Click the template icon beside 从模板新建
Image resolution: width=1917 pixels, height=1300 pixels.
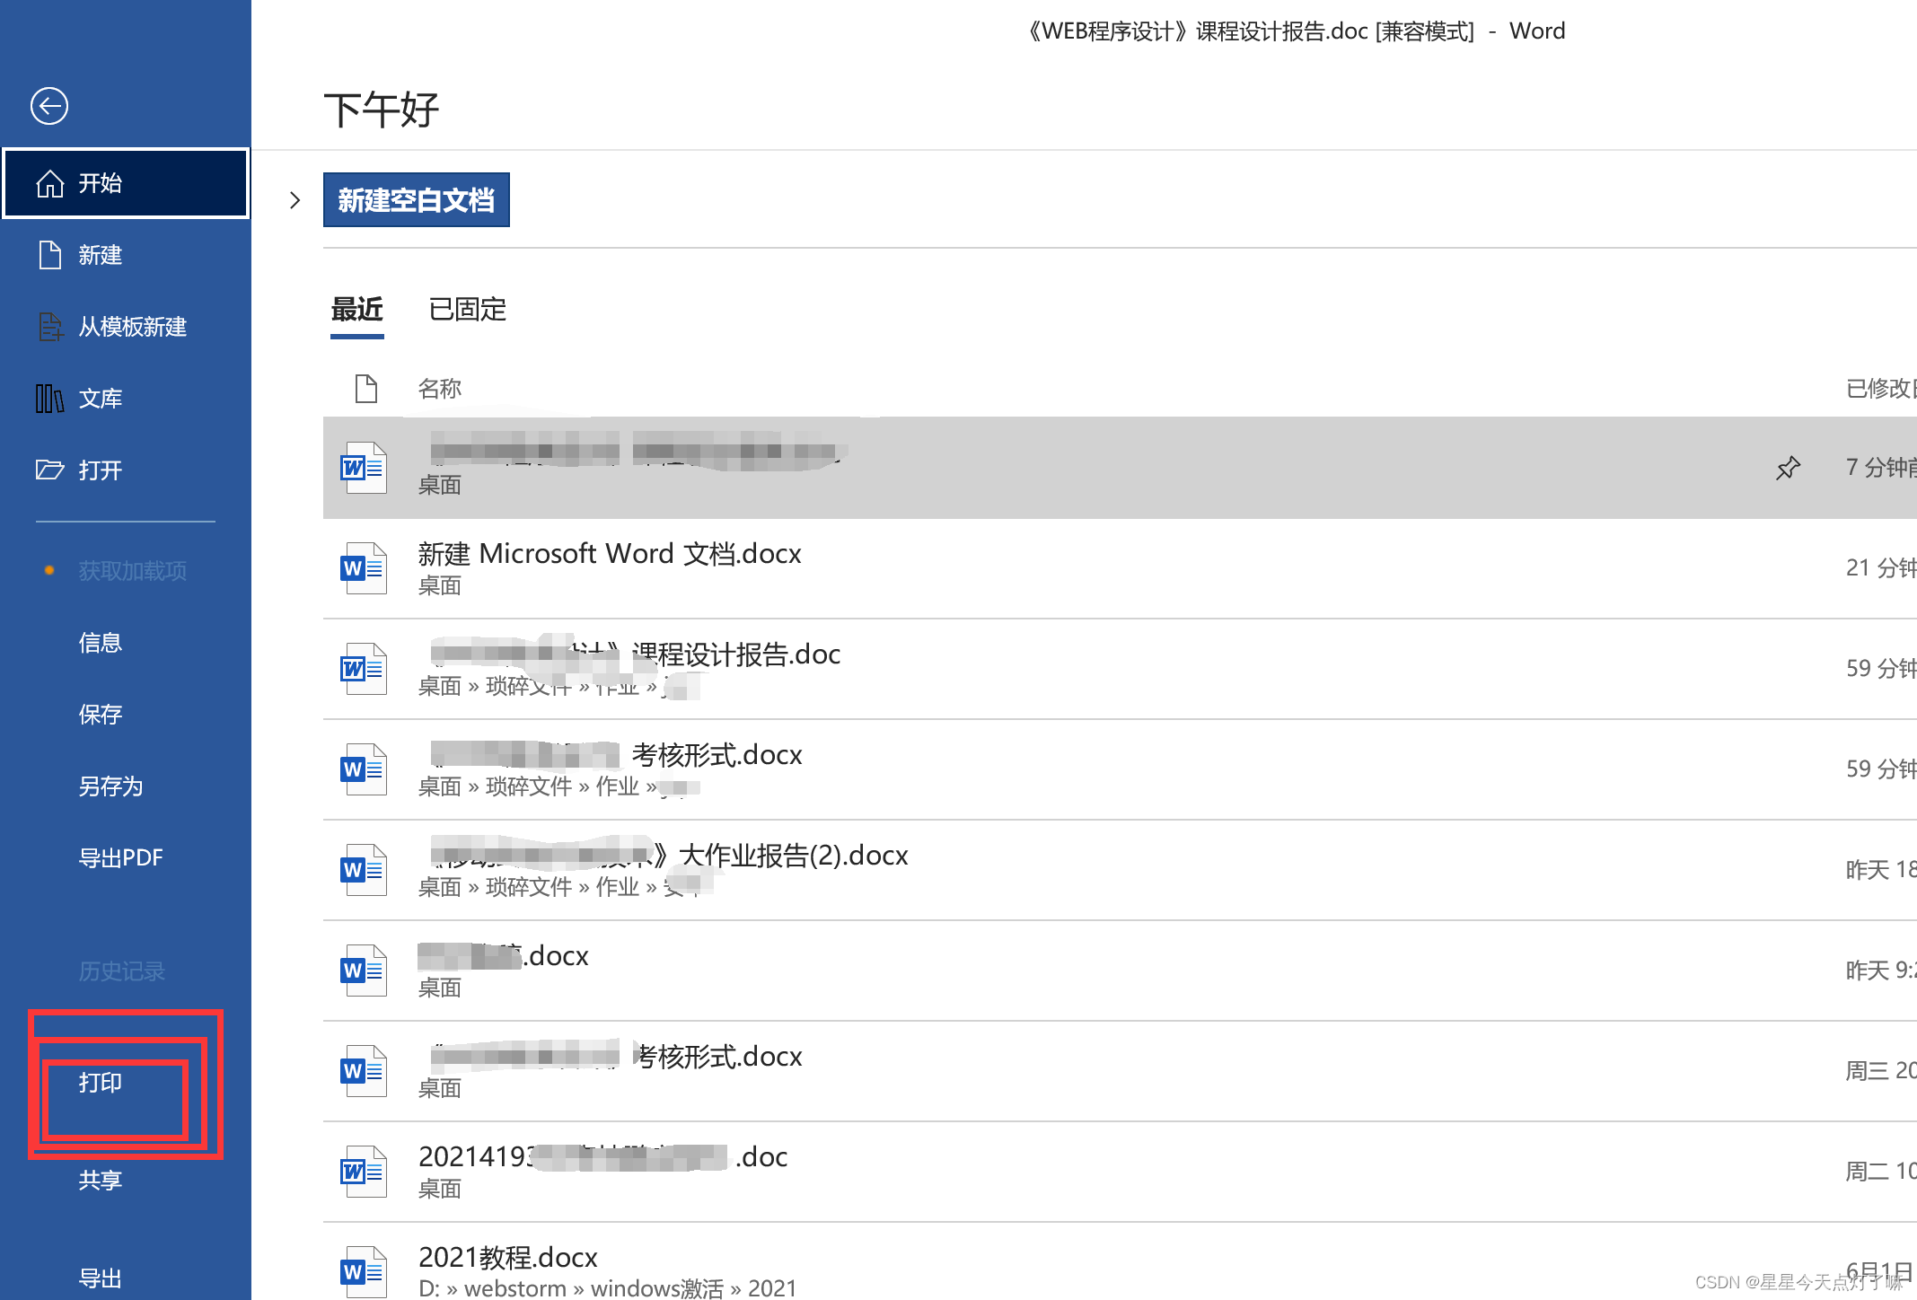pyautogui.click(x=50, y=327)
